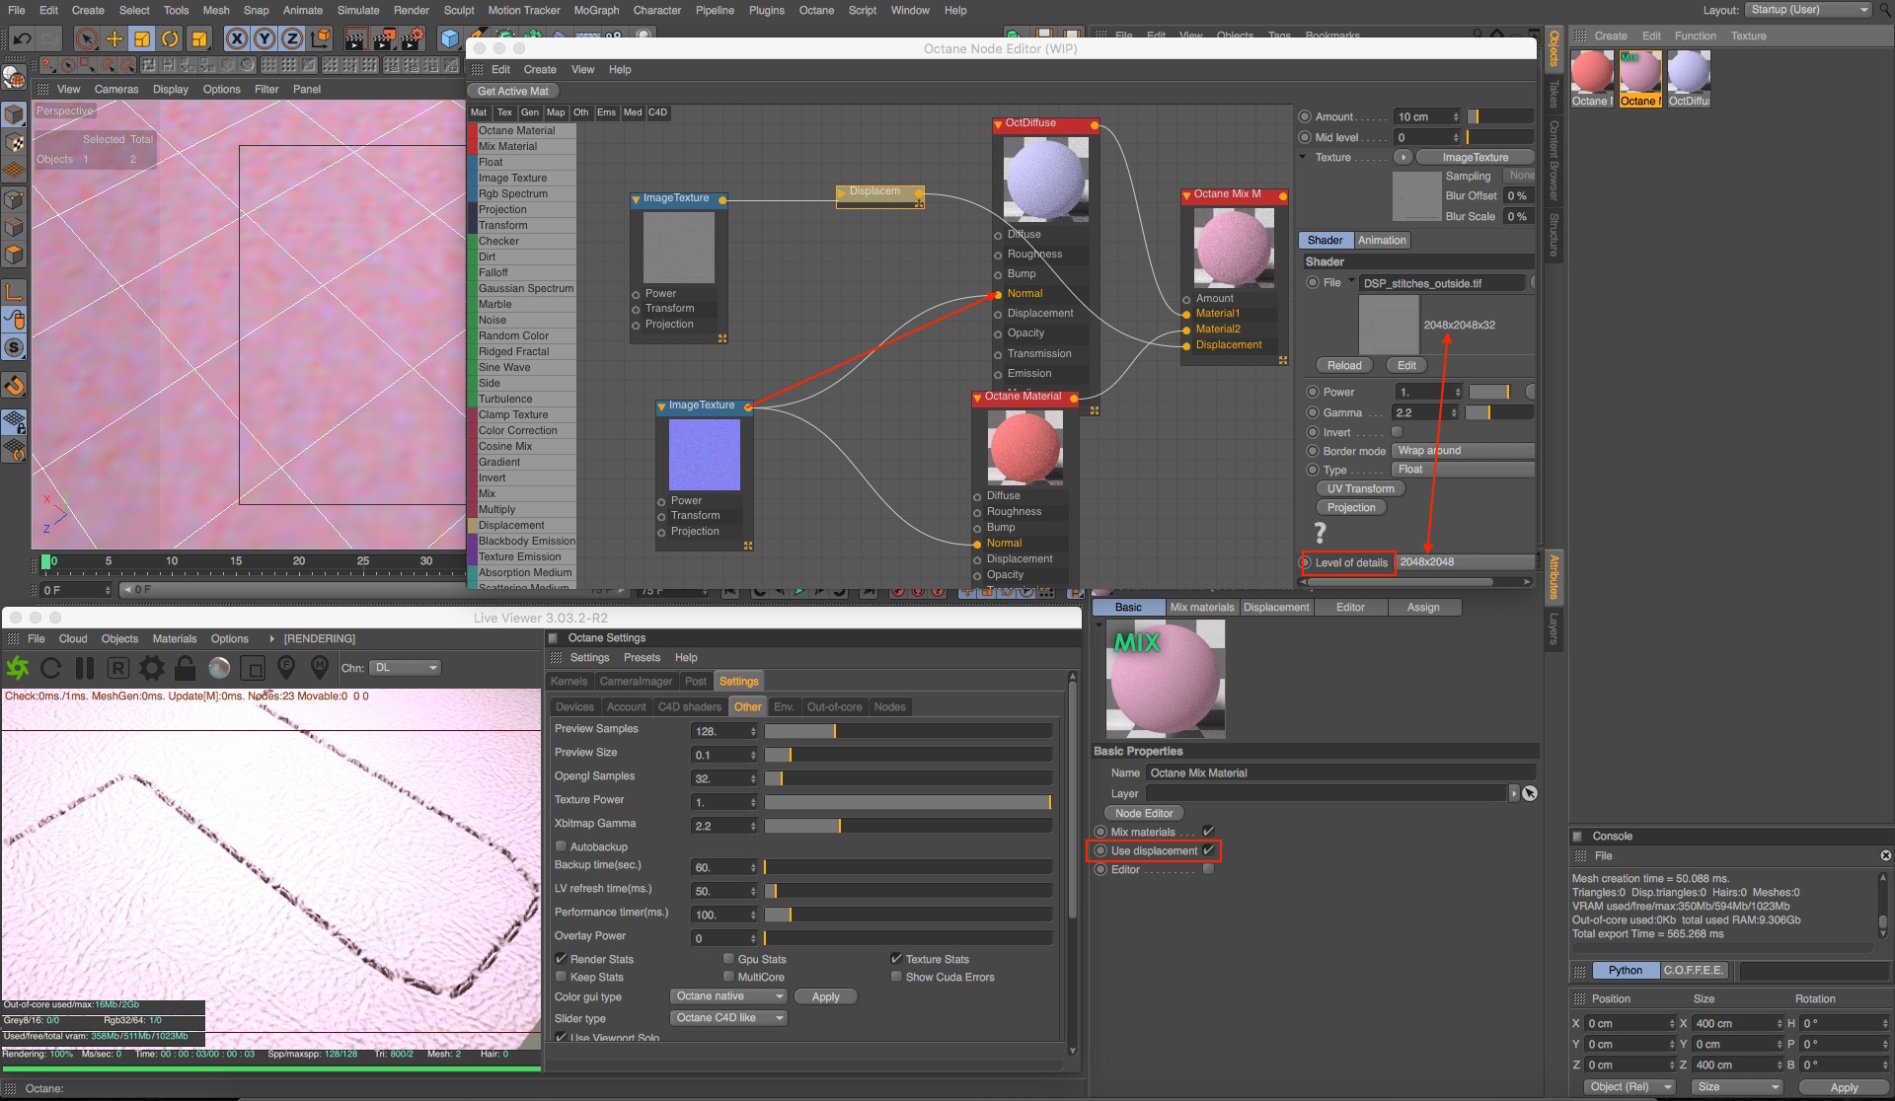
Task: Toggle the X axis lock
Action: (236, 39)
